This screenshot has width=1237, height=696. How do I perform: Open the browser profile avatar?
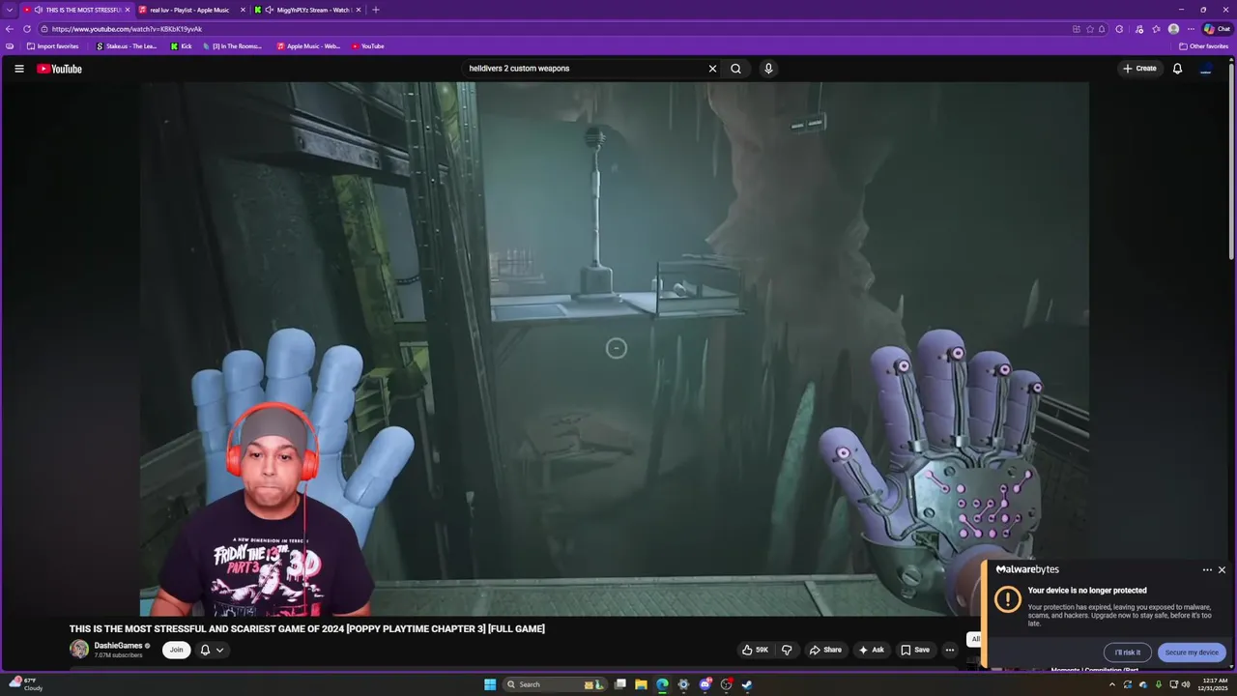click(x=1173, y=29)
